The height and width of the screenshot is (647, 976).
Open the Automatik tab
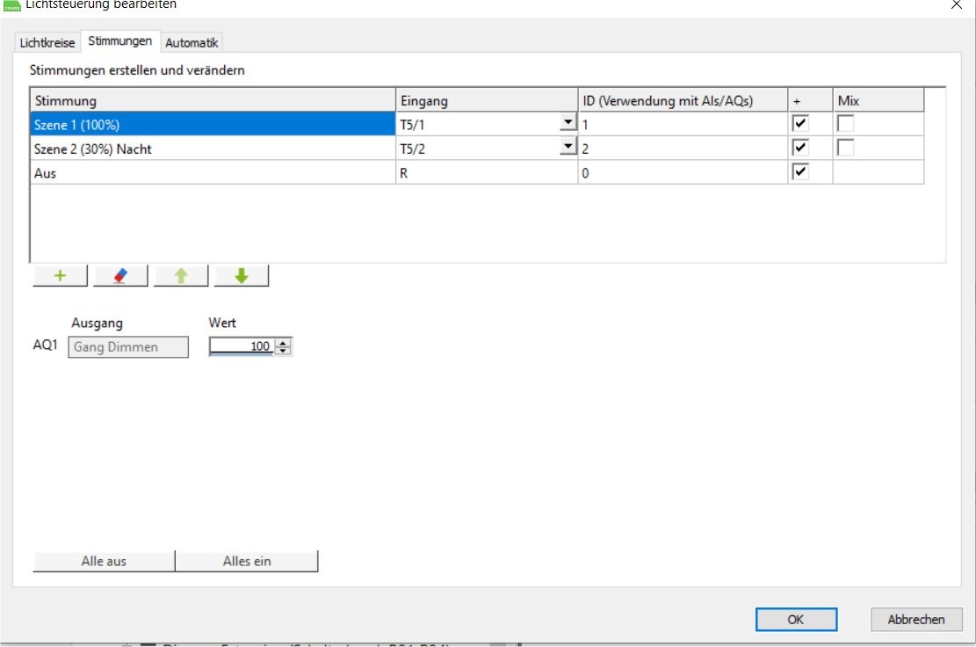tap(192, 42)
